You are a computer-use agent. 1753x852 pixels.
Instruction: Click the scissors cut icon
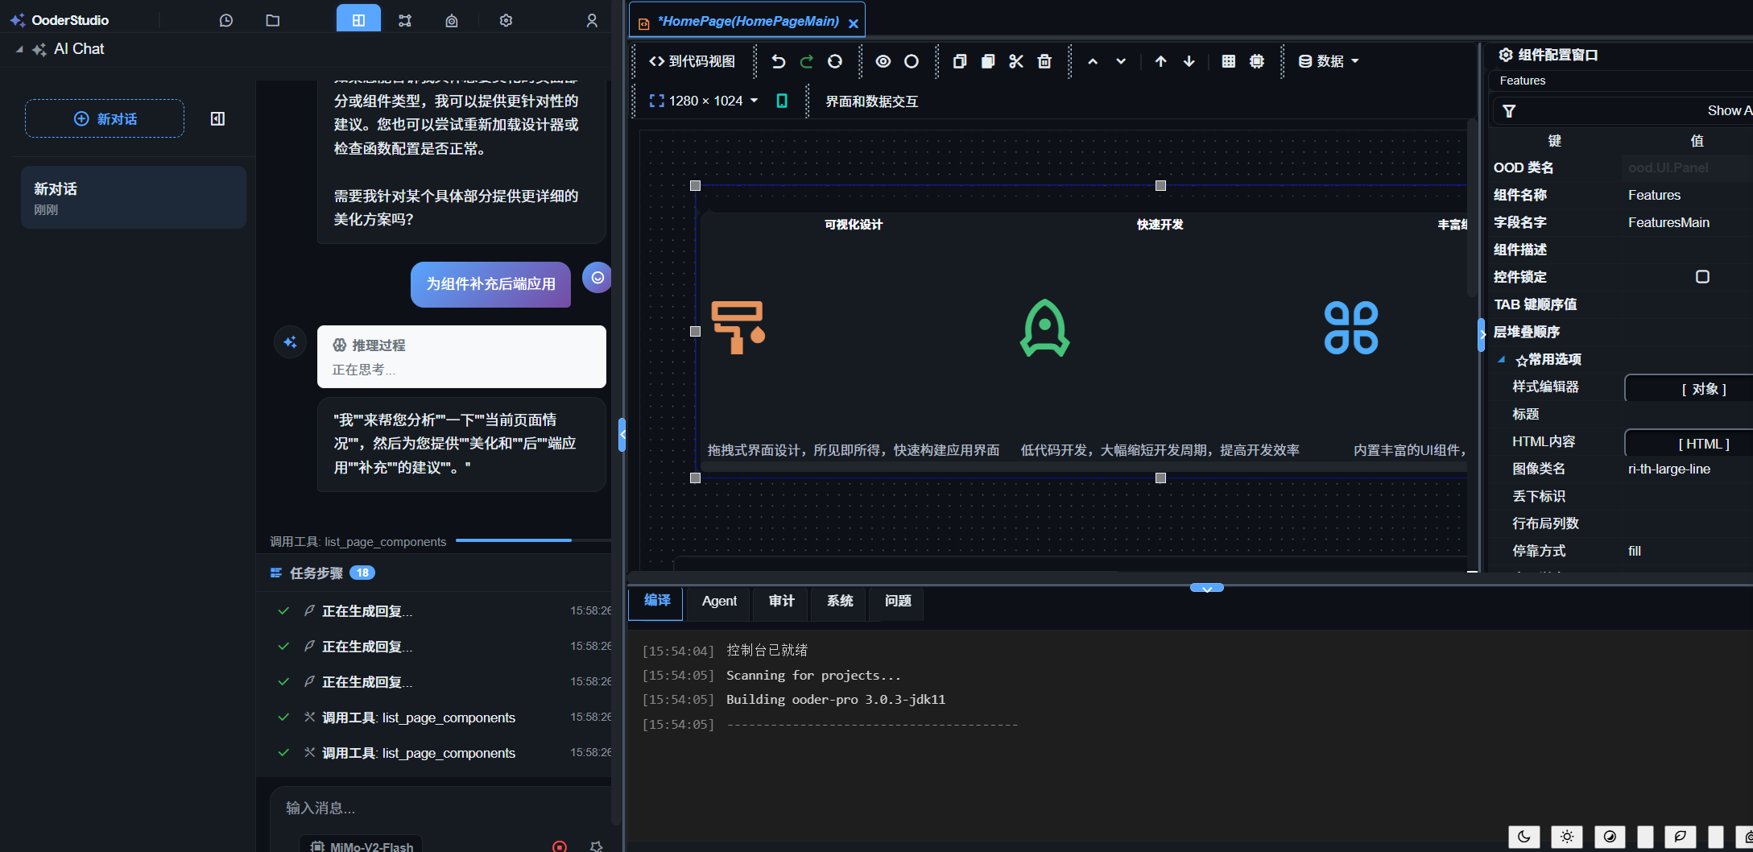coord(1016,61)
